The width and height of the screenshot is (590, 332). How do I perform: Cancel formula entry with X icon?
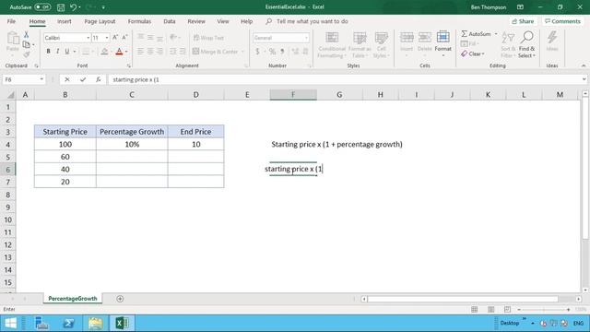pyautogui.click(x=67, y=79)
